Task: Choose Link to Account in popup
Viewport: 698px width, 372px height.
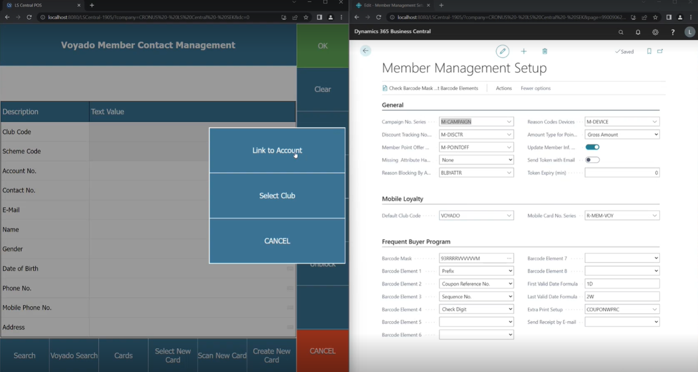Action: (x=277, y=151)
